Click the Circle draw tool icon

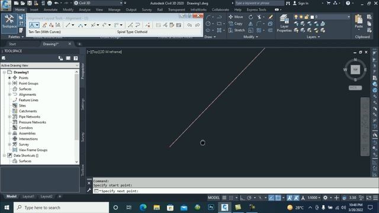pos(208,24)
